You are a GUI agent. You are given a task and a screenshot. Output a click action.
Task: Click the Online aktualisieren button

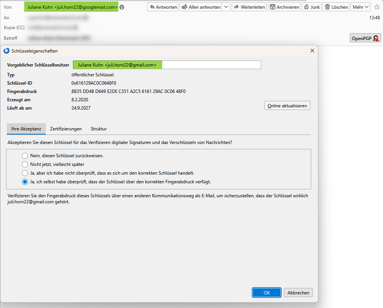coord(287,106)
